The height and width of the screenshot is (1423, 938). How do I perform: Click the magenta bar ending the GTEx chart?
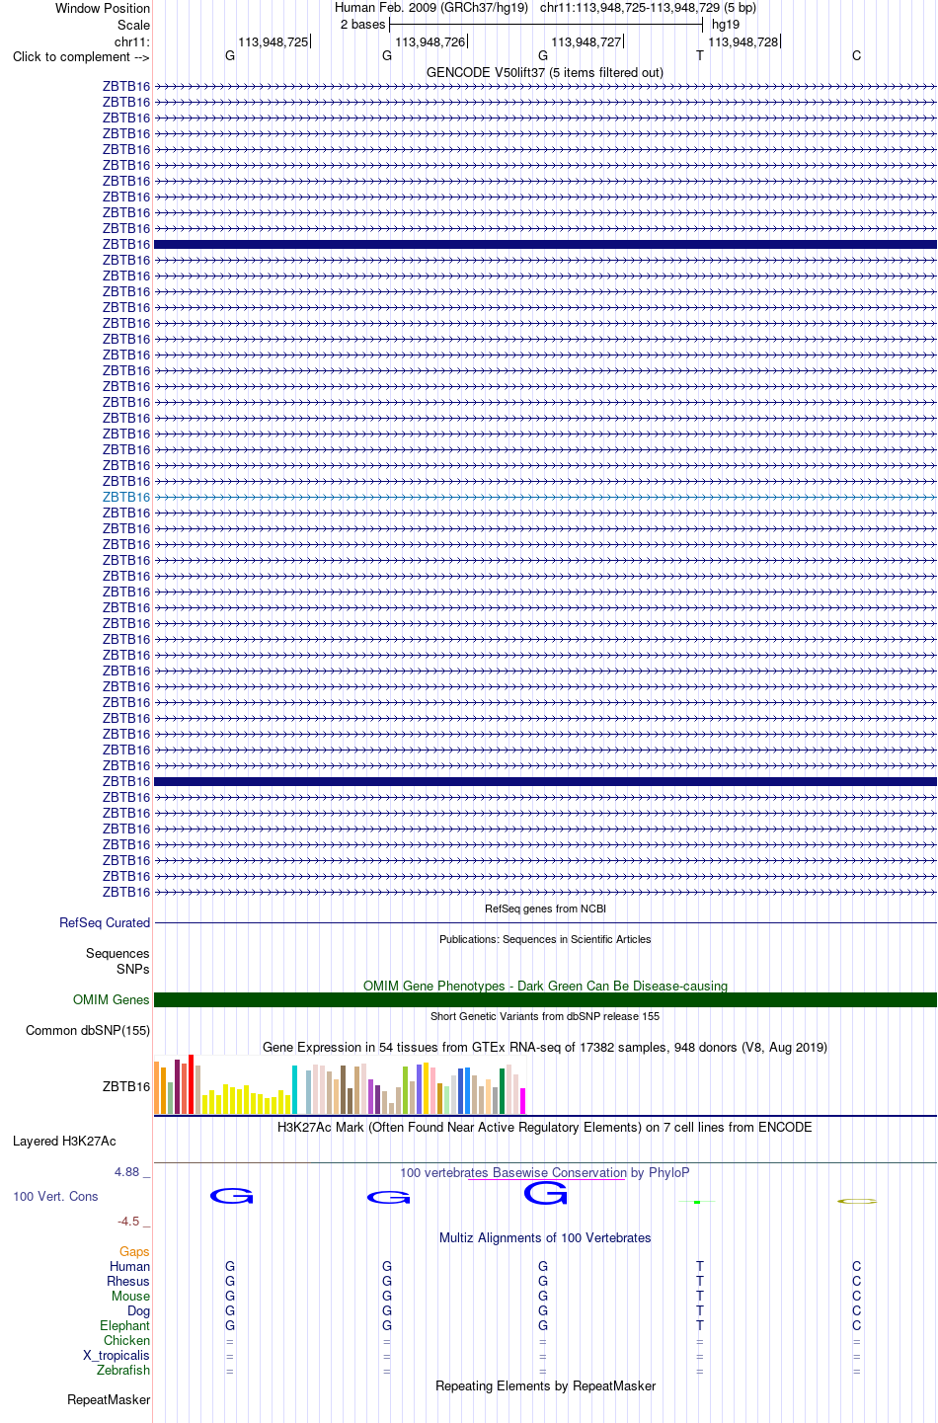[x=522, y=1101]
